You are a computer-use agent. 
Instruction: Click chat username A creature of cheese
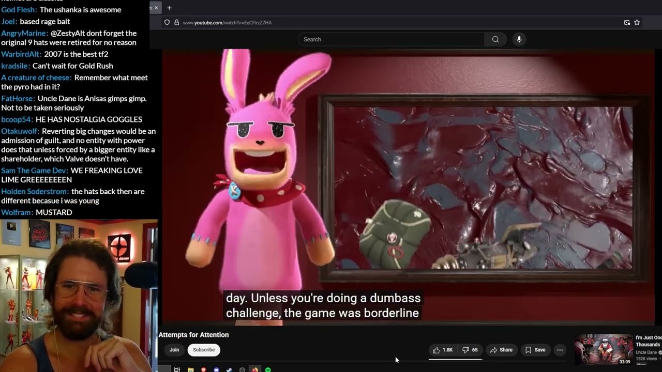(x=37, y=78)
